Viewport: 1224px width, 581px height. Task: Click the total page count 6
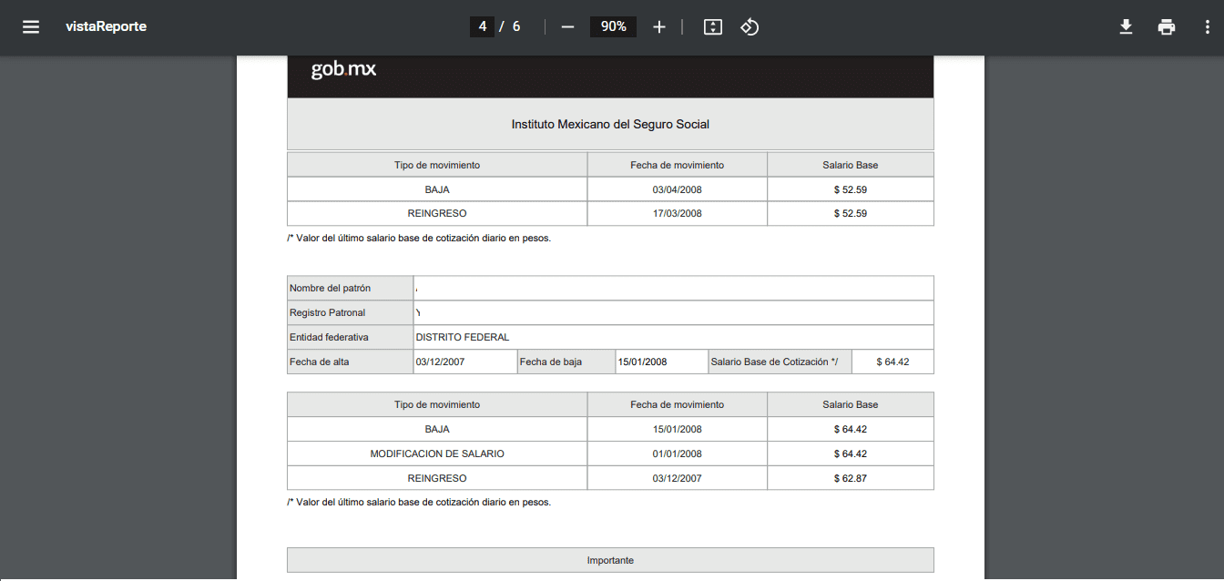pos(516,26)
